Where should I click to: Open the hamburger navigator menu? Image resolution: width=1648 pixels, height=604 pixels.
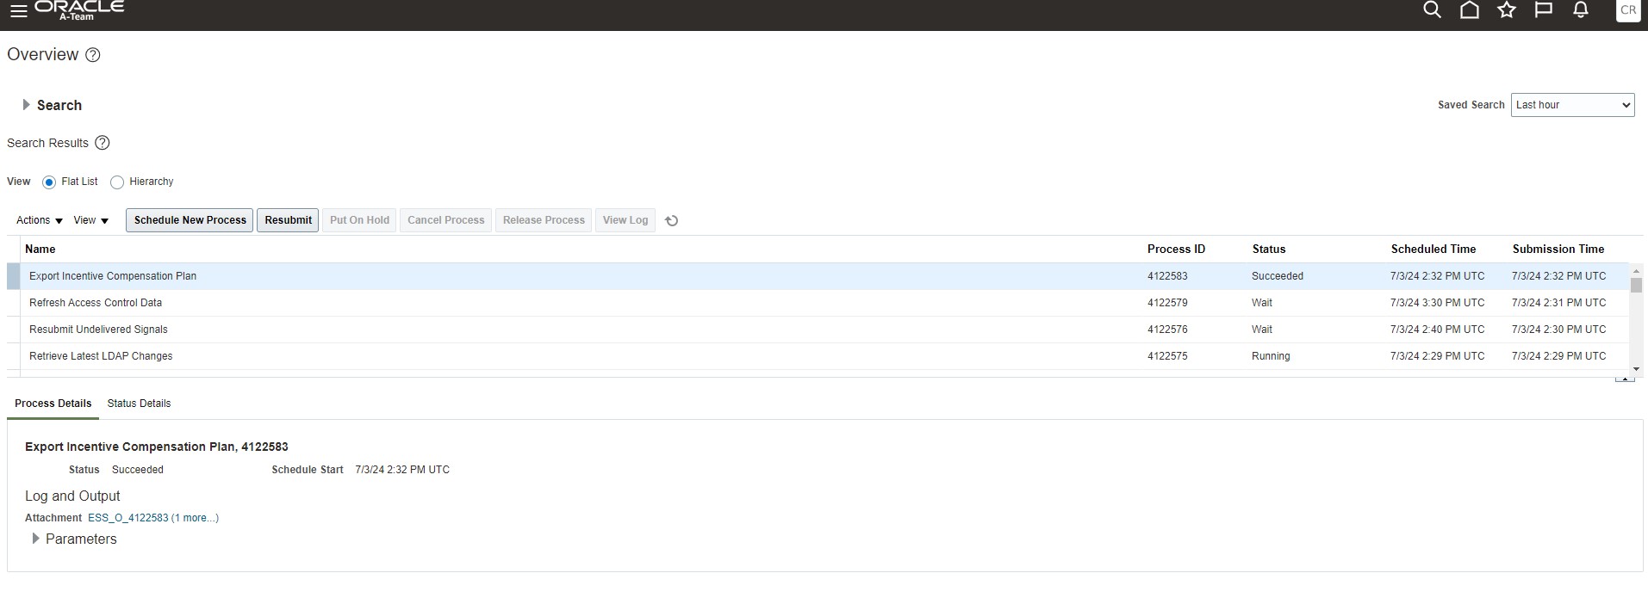(x=18, y=10)
